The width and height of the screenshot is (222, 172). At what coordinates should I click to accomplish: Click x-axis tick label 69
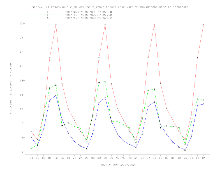pos(173,158)
